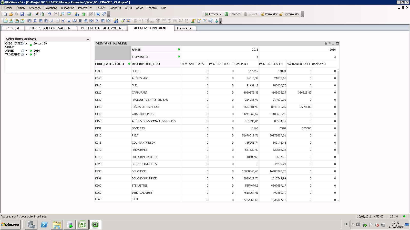Open the Disposition menu

pos(67,8)
